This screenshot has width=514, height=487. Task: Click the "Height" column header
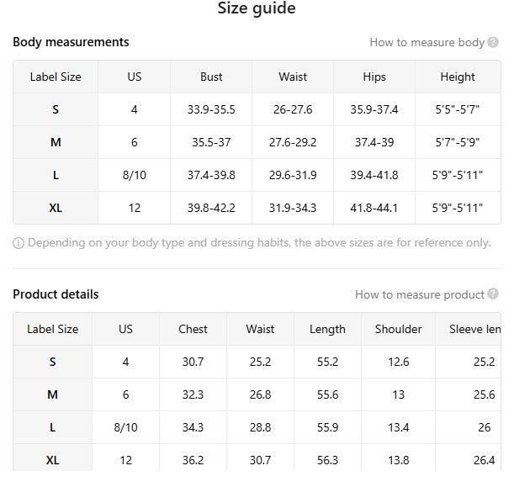tap(458, 77)
